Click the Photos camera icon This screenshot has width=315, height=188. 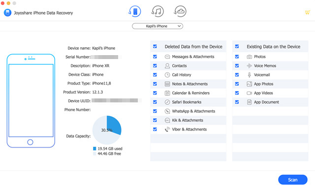(x=250, y=57)
